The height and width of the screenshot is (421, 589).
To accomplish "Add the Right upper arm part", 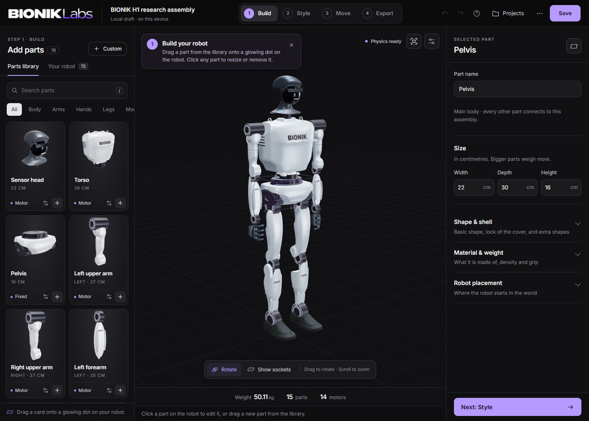I will [x=57, y=390].
